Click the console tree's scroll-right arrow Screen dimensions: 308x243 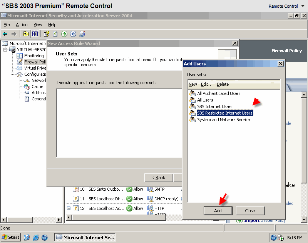coord(59,220)
